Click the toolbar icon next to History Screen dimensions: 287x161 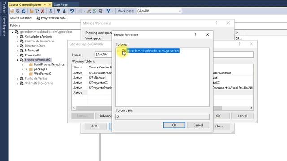click(x=100, y=11)
